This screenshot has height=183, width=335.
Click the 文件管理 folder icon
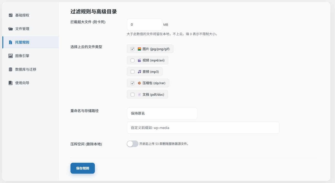tap(11, 29)
